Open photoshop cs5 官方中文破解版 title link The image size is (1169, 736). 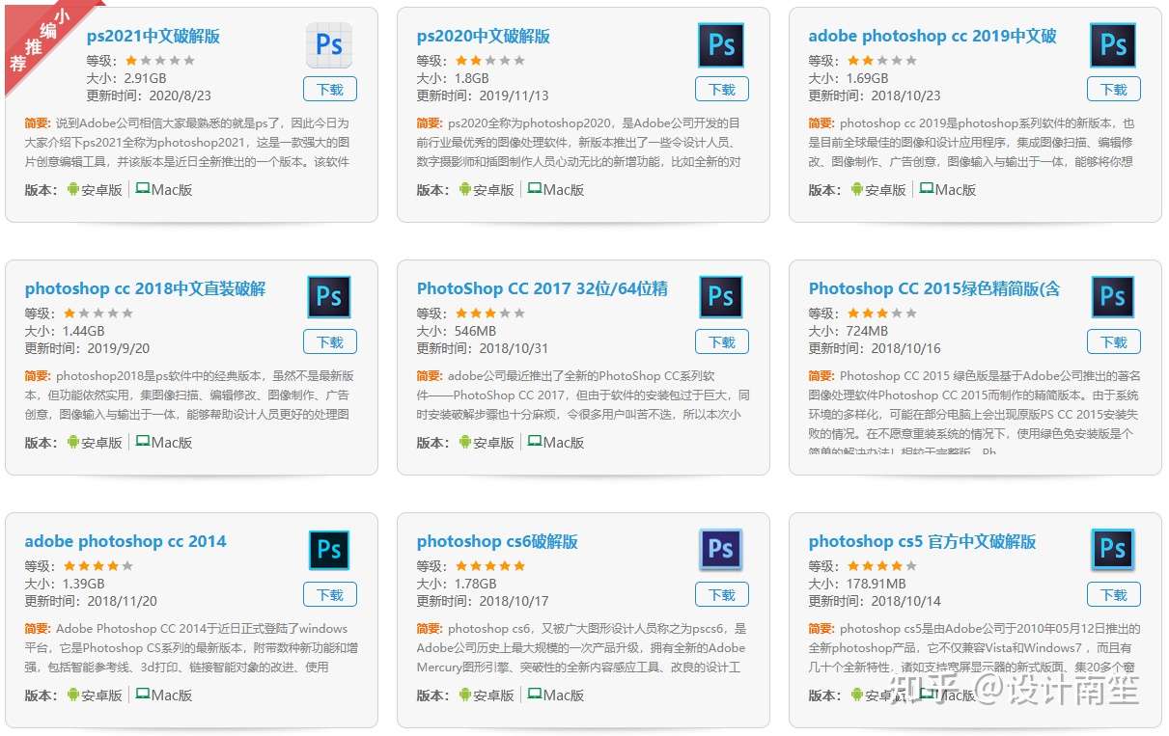tap(922, 542)
